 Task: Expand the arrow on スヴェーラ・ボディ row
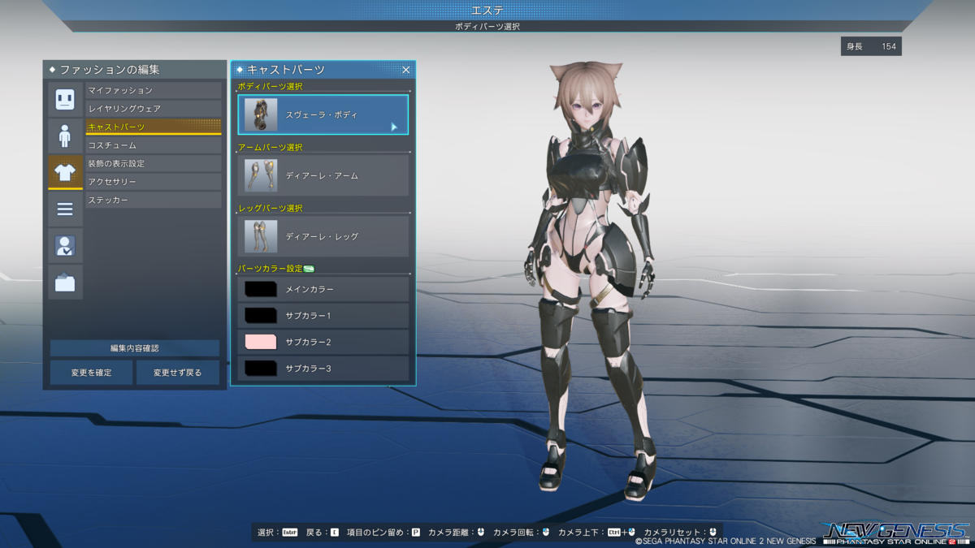point(394,127)
